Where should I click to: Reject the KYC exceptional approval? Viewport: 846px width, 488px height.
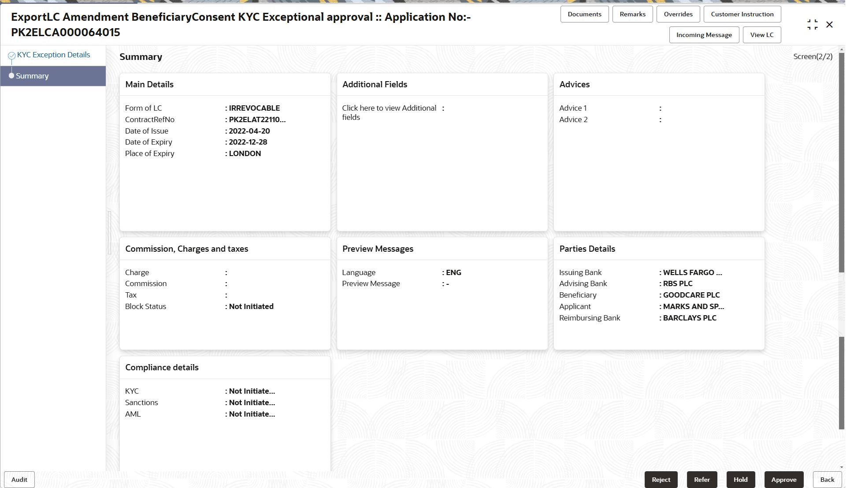click(x=661, y=479)
